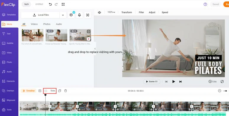Delete the selected scene with trash icon

coord(66,91)
